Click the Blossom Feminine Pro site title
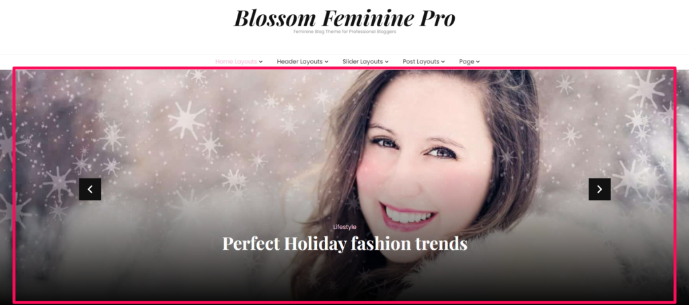Image resolution: width=689 pixels, height=305 pixels. tap(344, 18)
